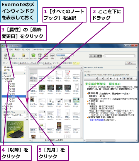Open the 編集 menu
The width and height of the screenshot is (139, 161).
pos(17,50)
